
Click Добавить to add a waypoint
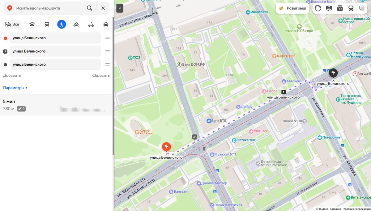[12, 75]
